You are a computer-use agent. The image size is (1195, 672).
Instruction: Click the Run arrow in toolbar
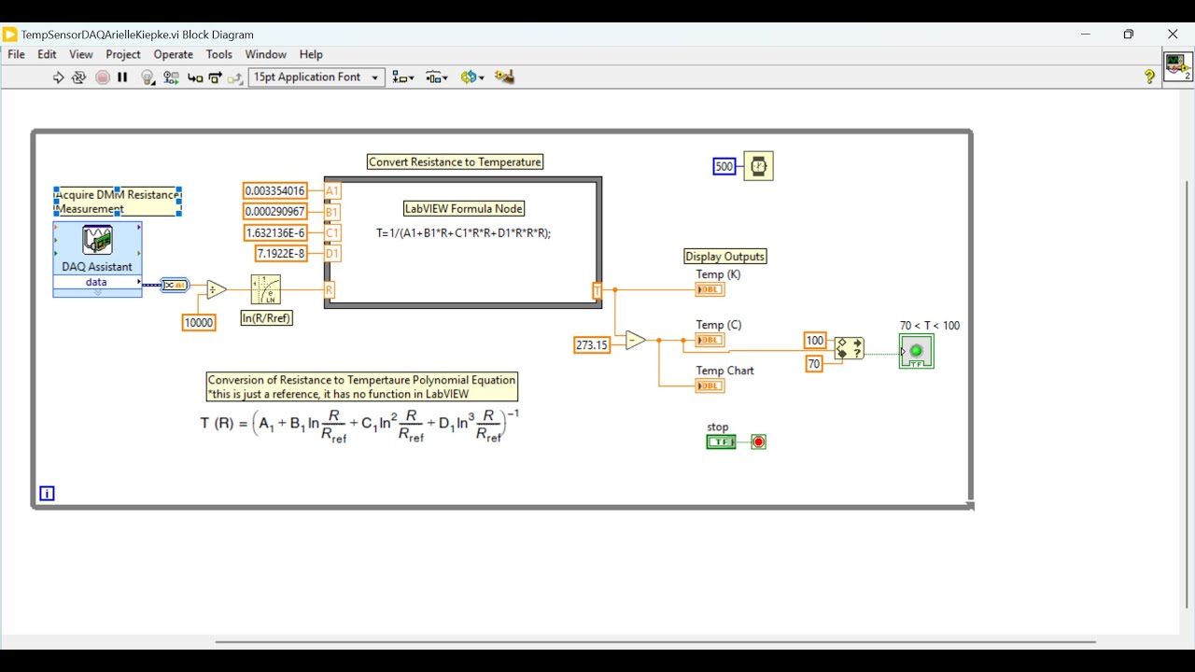(58, 77)
